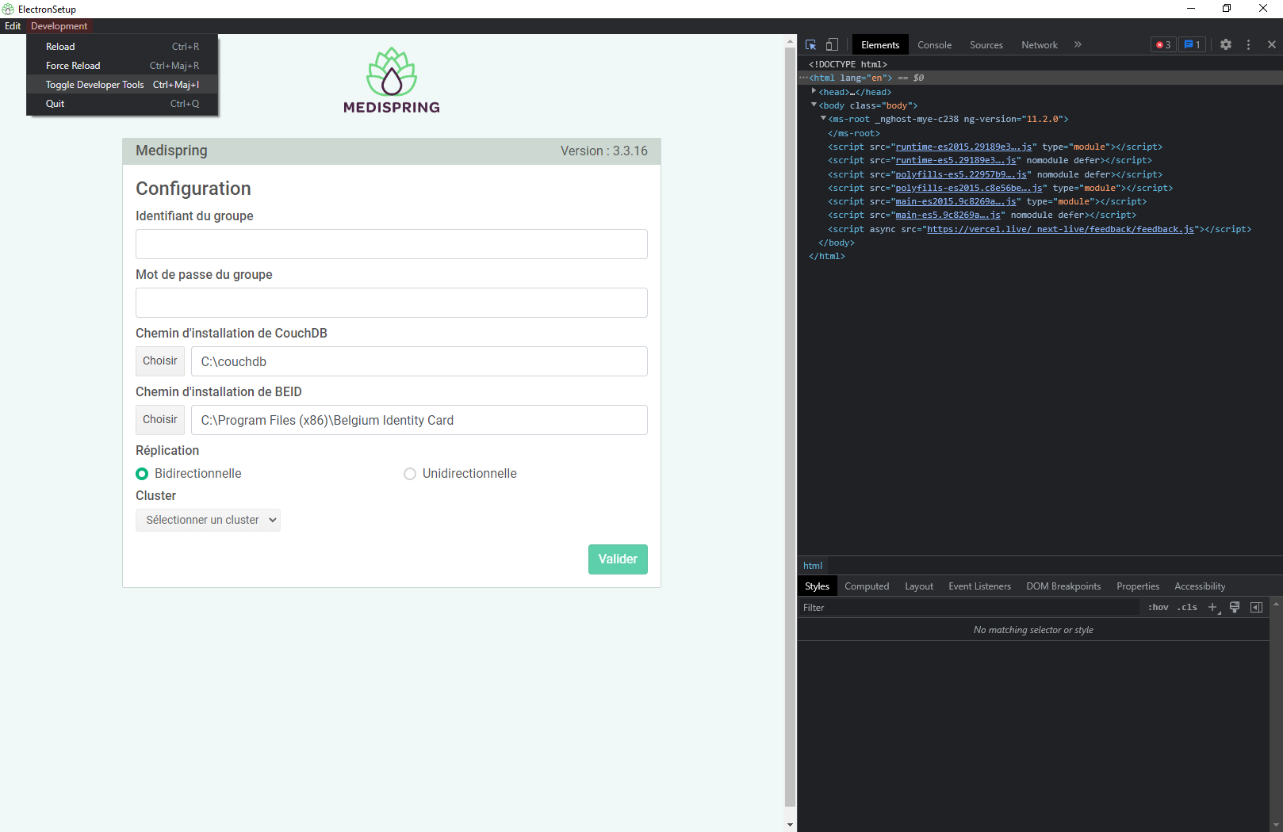
Task: Click the ellipsis before html tag
Action: pos(803,78)
